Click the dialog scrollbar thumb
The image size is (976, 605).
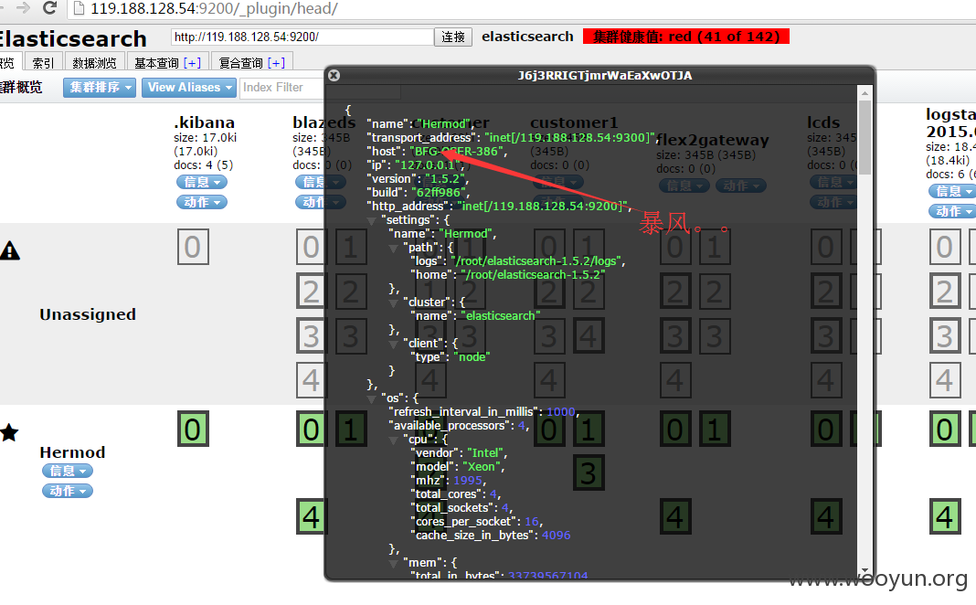pyautogui.click(x=865, y=137)
